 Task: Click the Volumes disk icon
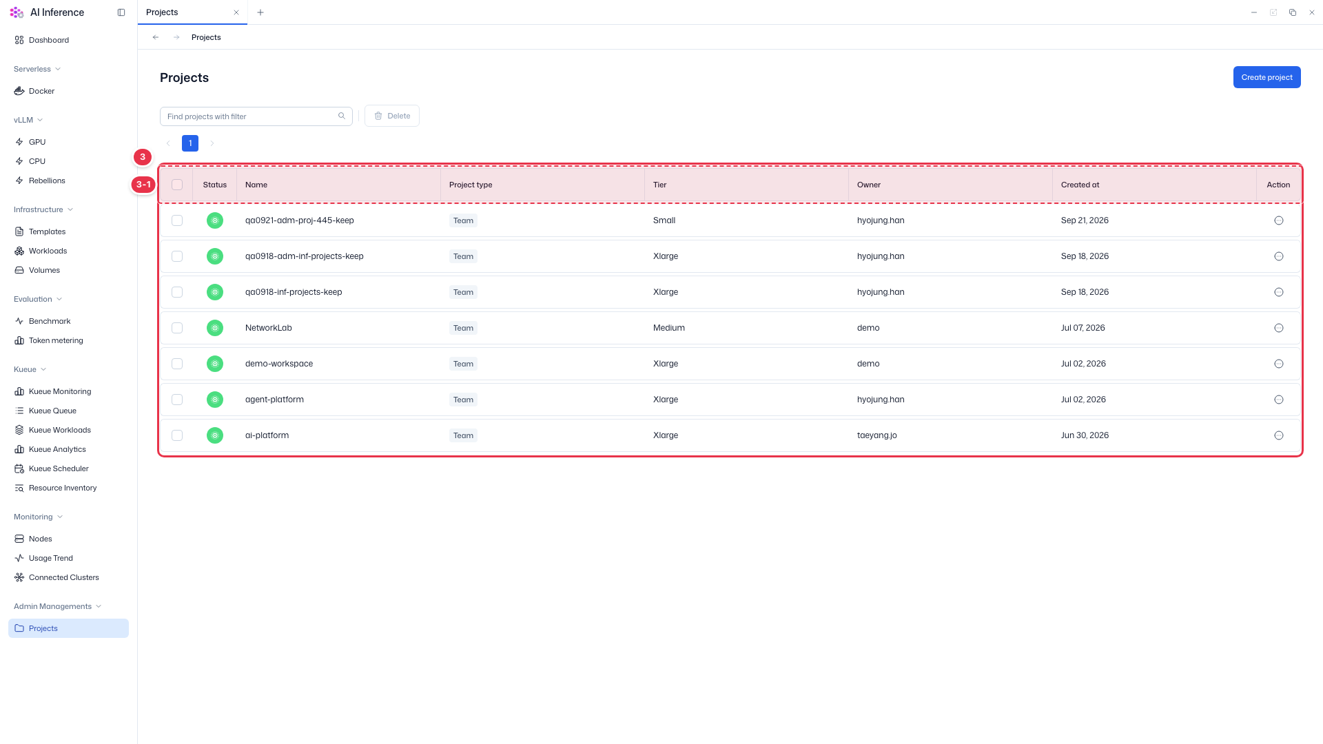pyautogui.click(x=19, y=270)
